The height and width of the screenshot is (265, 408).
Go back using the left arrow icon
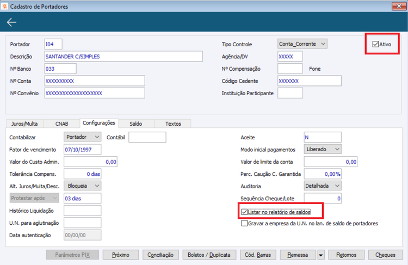(x=11, y=22)
